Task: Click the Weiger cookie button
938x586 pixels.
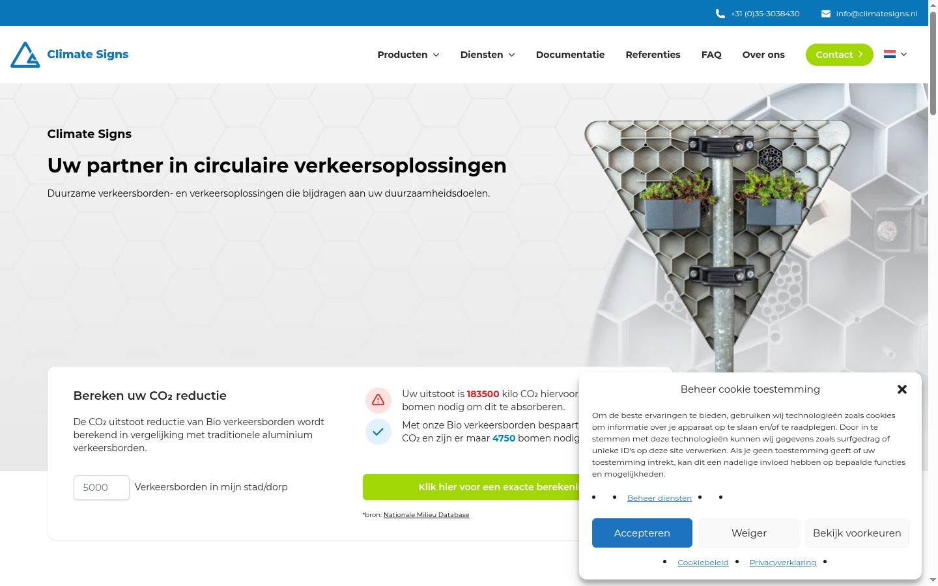Action: coord(749,533)
